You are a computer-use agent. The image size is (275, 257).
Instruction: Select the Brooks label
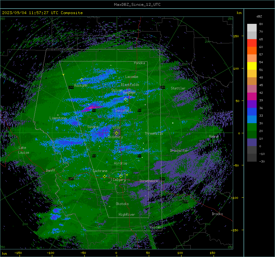217,214
